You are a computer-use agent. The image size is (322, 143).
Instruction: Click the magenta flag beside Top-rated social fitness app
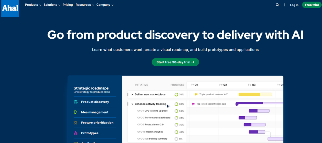[193, 104]
